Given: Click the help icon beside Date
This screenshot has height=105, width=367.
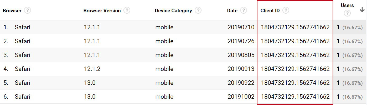Looking at the screenshot, I should tap(244, 10).
